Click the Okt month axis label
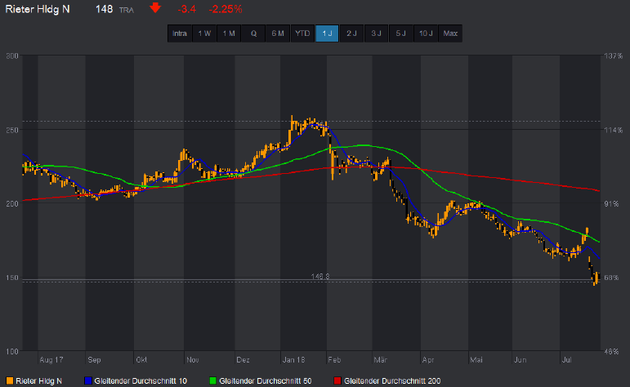Image resolution: width=630 pixels, height=387 pixels. click(141, 360)
